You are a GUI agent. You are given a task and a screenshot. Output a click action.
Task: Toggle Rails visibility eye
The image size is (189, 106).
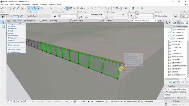pos(9,31)
